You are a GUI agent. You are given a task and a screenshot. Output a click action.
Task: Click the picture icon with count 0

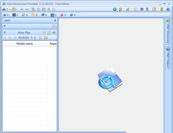[x=4, y=15]
